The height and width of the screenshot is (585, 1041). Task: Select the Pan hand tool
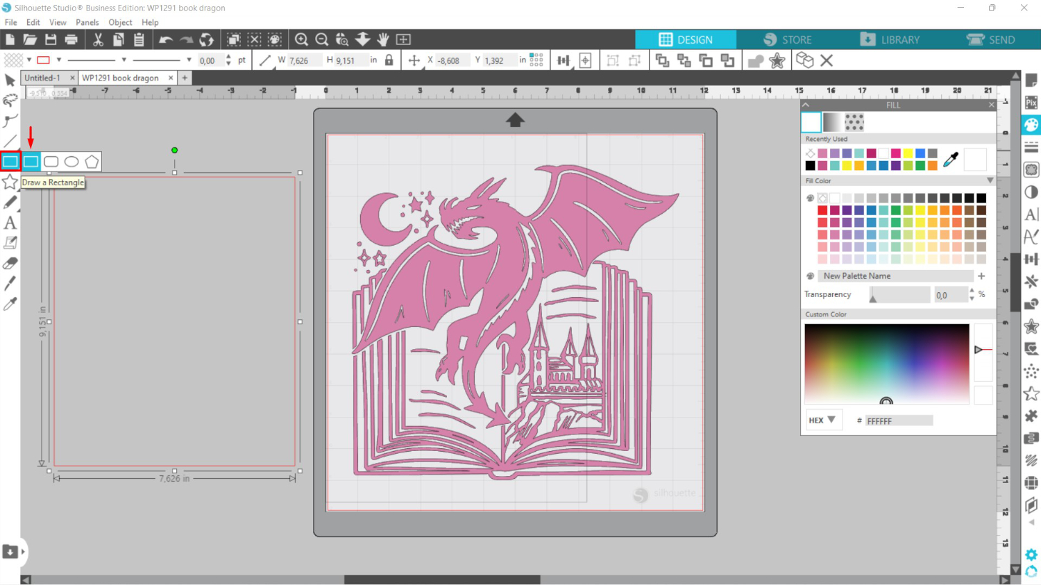[383, 40]
